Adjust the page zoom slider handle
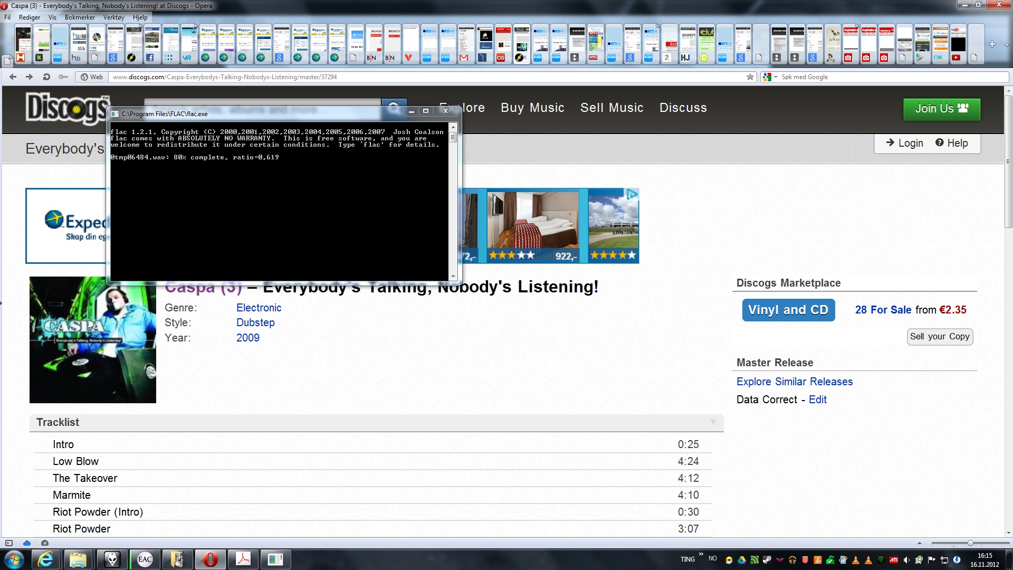The height and width of the screenshot is (570, 1013). click(970, 543)
